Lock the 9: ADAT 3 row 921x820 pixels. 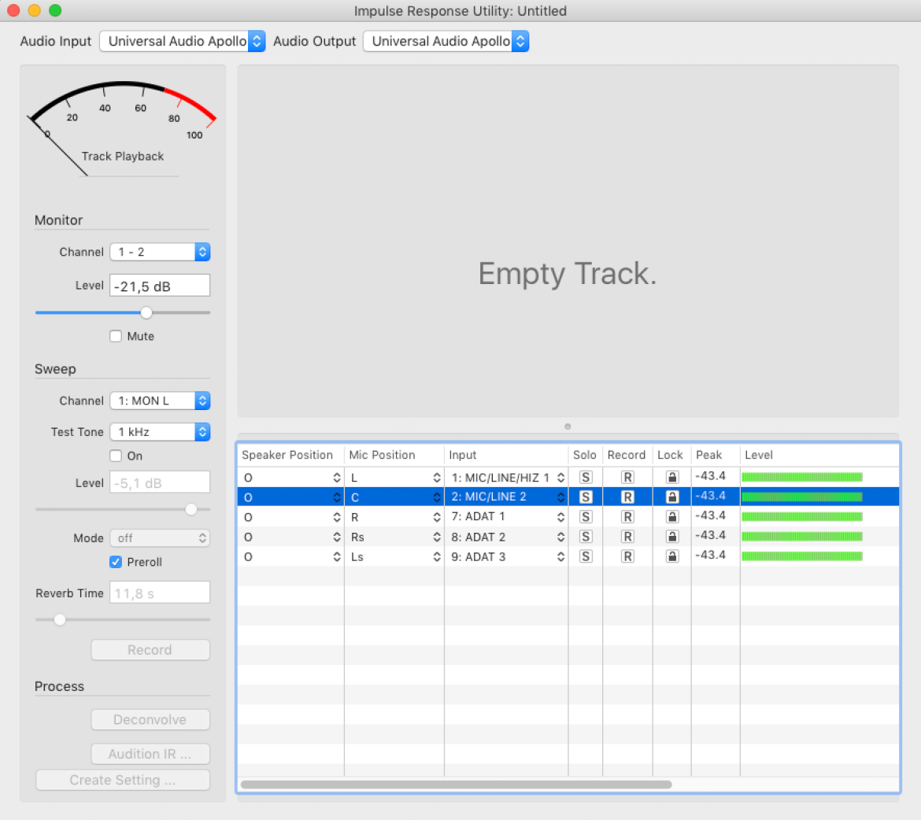click(672, 556)
